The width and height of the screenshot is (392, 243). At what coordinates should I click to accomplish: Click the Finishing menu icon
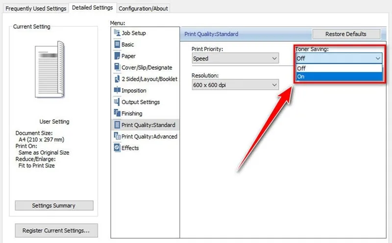pos(117,113)
